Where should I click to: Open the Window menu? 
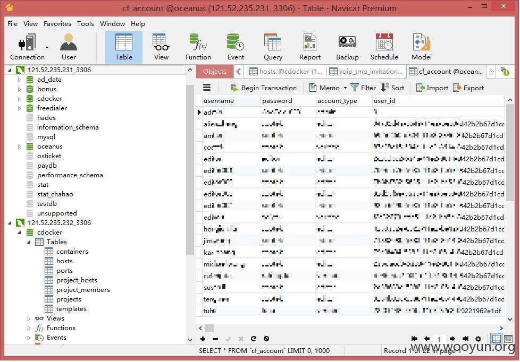tap(112, 23)
